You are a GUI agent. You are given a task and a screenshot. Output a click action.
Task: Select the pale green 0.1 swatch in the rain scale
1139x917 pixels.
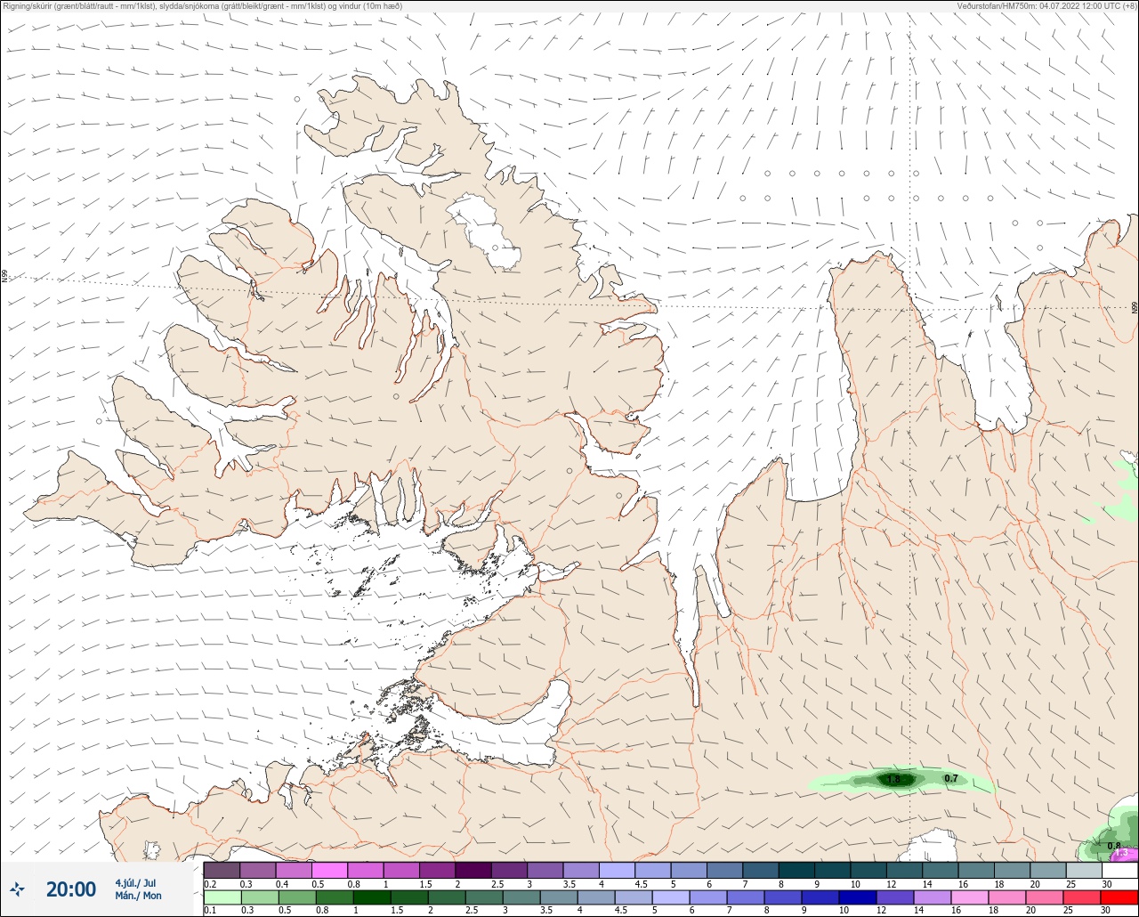222,897
